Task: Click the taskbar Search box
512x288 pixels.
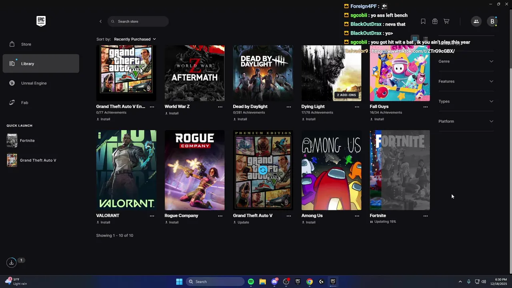Action: 215,282
